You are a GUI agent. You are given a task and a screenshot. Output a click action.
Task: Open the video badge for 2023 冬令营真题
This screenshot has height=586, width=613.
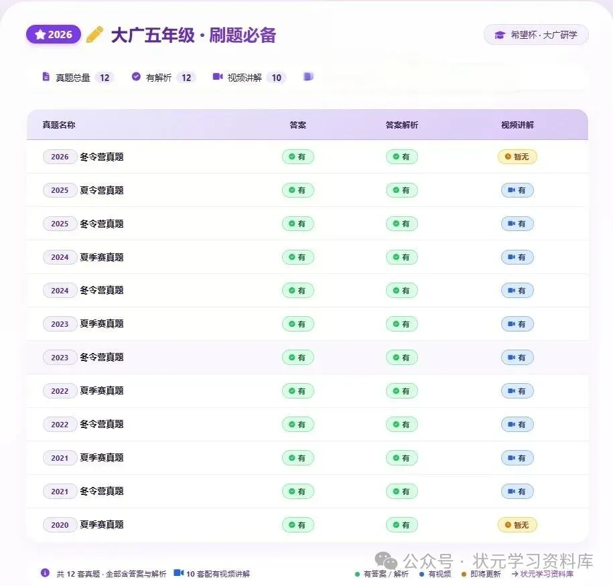pos(517,358)
